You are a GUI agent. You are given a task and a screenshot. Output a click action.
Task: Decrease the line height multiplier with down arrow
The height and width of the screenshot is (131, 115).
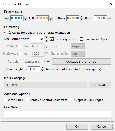pos(42,71)
